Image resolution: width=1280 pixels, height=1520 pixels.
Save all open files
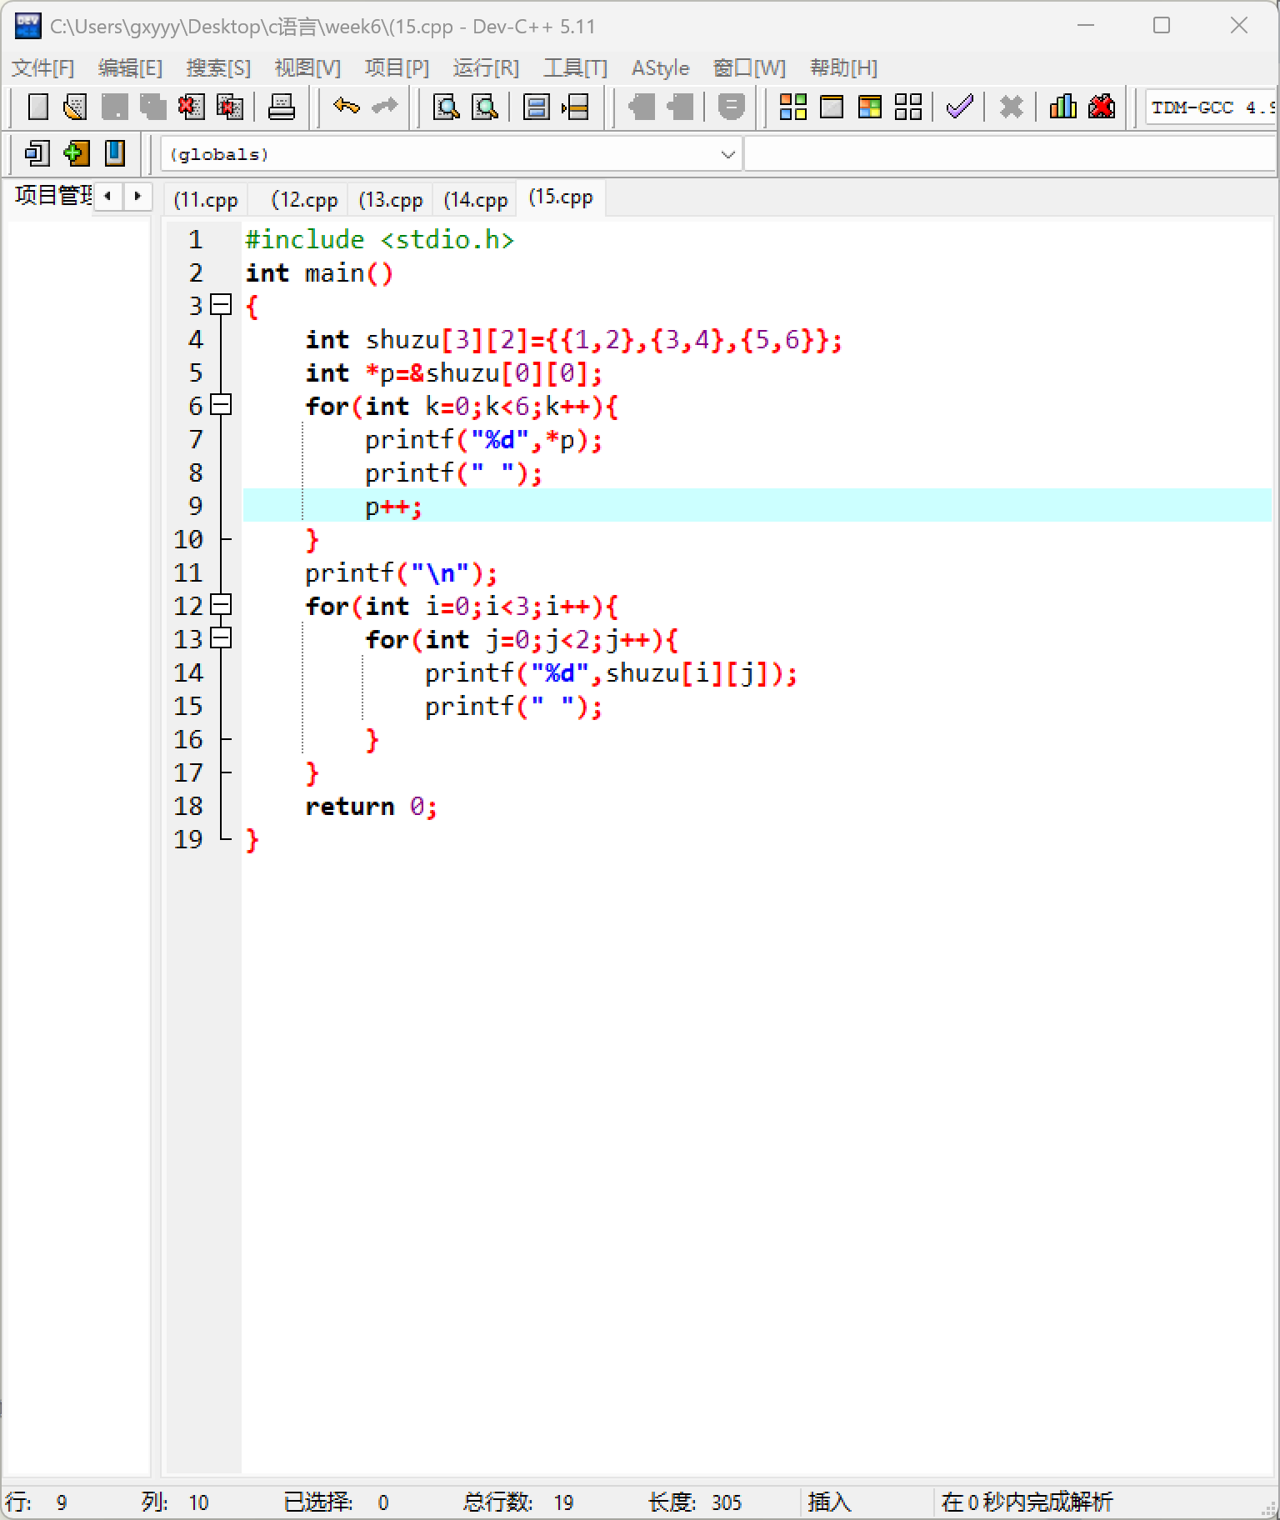click(153, 107)
